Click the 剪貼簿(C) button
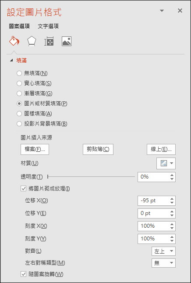Image resolution: width=191 pixels, height=283 pixels. [x=98, y=149]
